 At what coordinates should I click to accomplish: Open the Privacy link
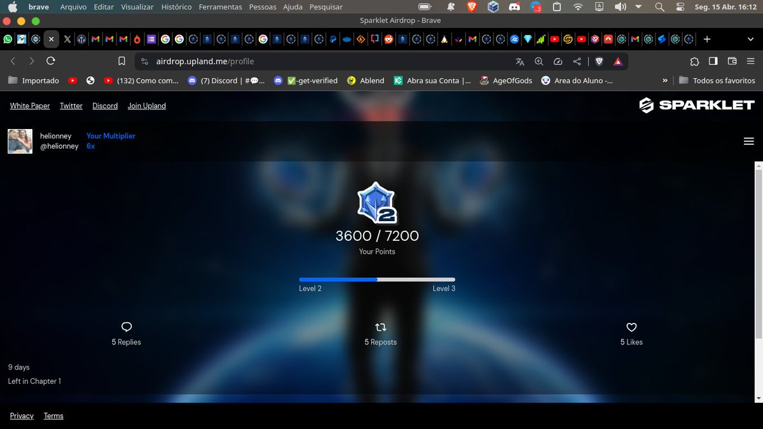click(x=22, y=416)
